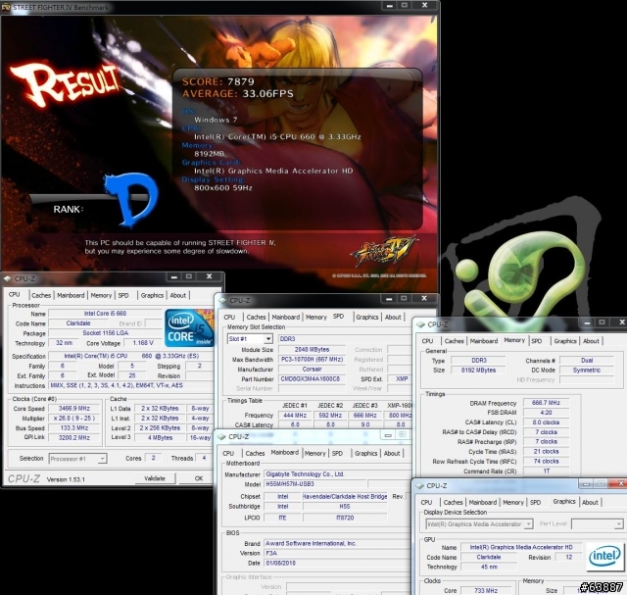627x595 pixels.
Task: Click the Instructions field listing MMX, SSE
Action: point(130,386)
